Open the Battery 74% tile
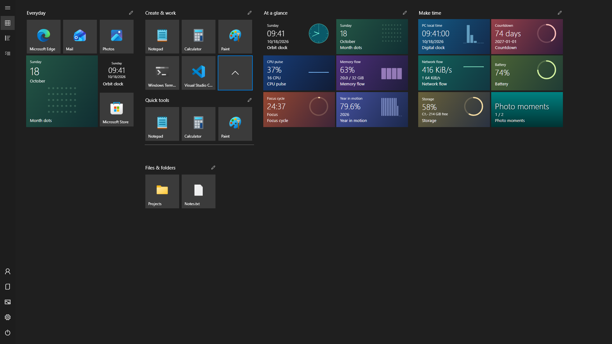Screen dimensions: 612x344 click(x=527, y=73)
